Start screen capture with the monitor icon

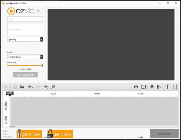click(143, 87)
